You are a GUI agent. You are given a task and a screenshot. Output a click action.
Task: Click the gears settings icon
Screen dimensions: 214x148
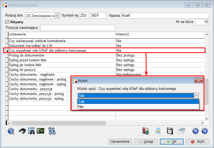pos(52,131)
